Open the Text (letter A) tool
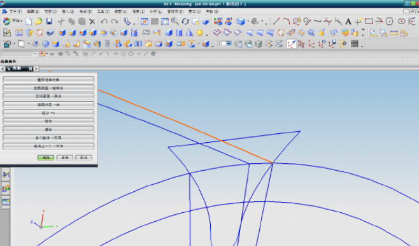This screenshot has width=419, height=246. pyautogui.click(x=348, y=22)
